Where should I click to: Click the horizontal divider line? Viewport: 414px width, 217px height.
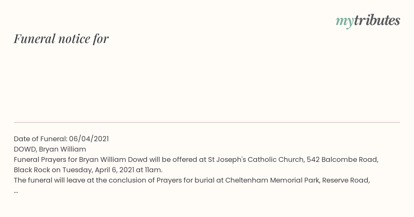pyautogui.click(x=207, y=122)
